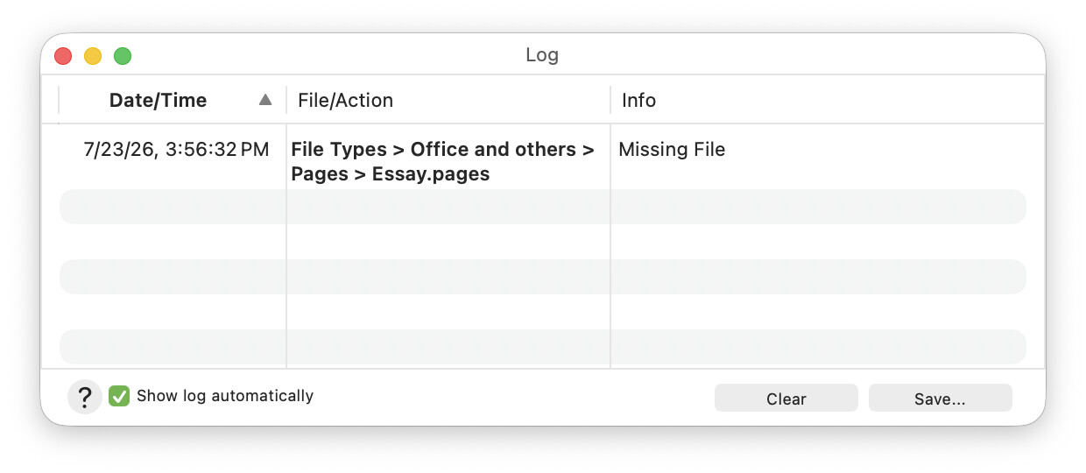This screenshot has height=473, width=1086.
Task: Open the Save... dialog for the log
Action: coord(940,399)
